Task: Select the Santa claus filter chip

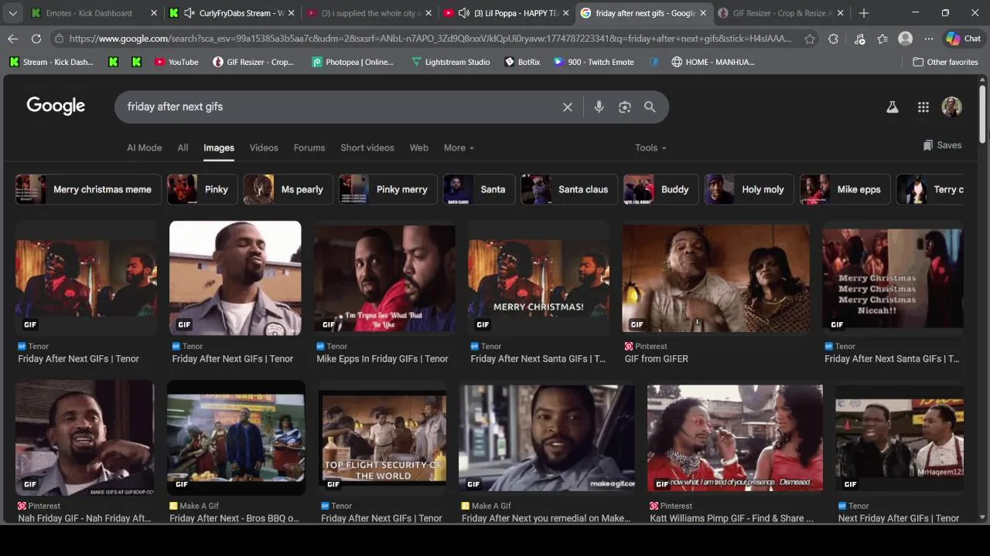Action: (x=569, y=189)
